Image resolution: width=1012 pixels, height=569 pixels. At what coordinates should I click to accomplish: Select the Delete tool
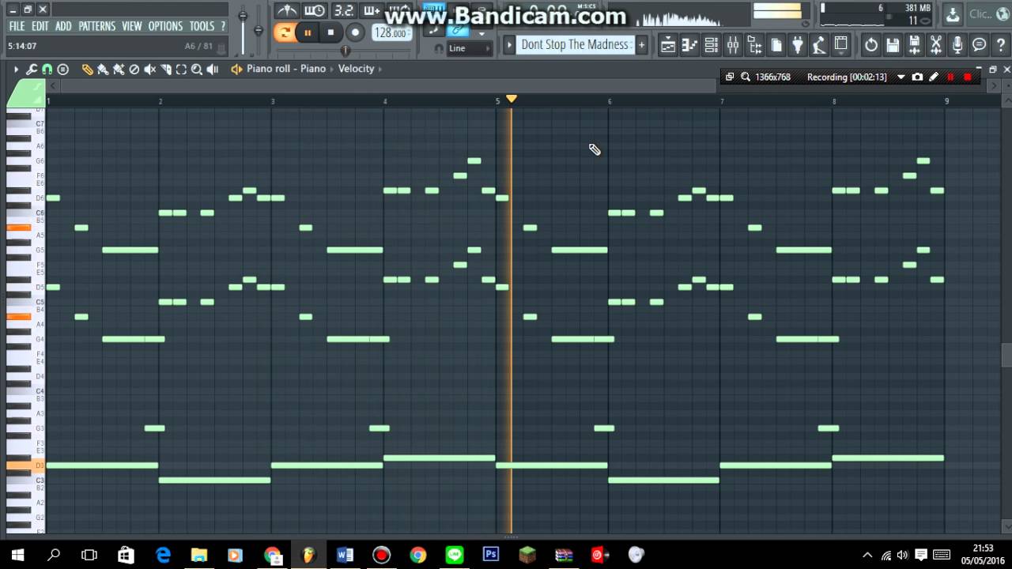pos(134,70)
